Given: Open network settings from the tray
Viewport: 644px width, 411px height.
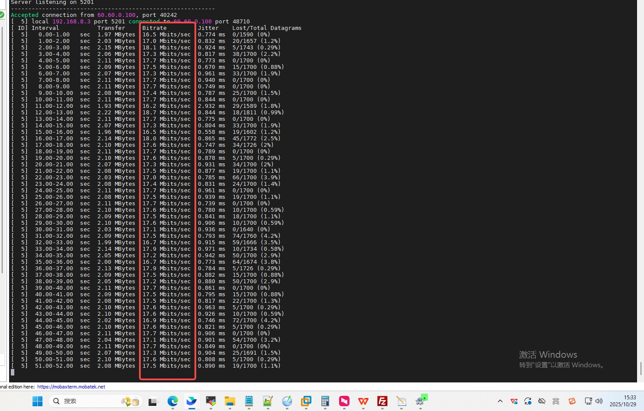Looking at the screenshot, I should click(x=588, y=401).
